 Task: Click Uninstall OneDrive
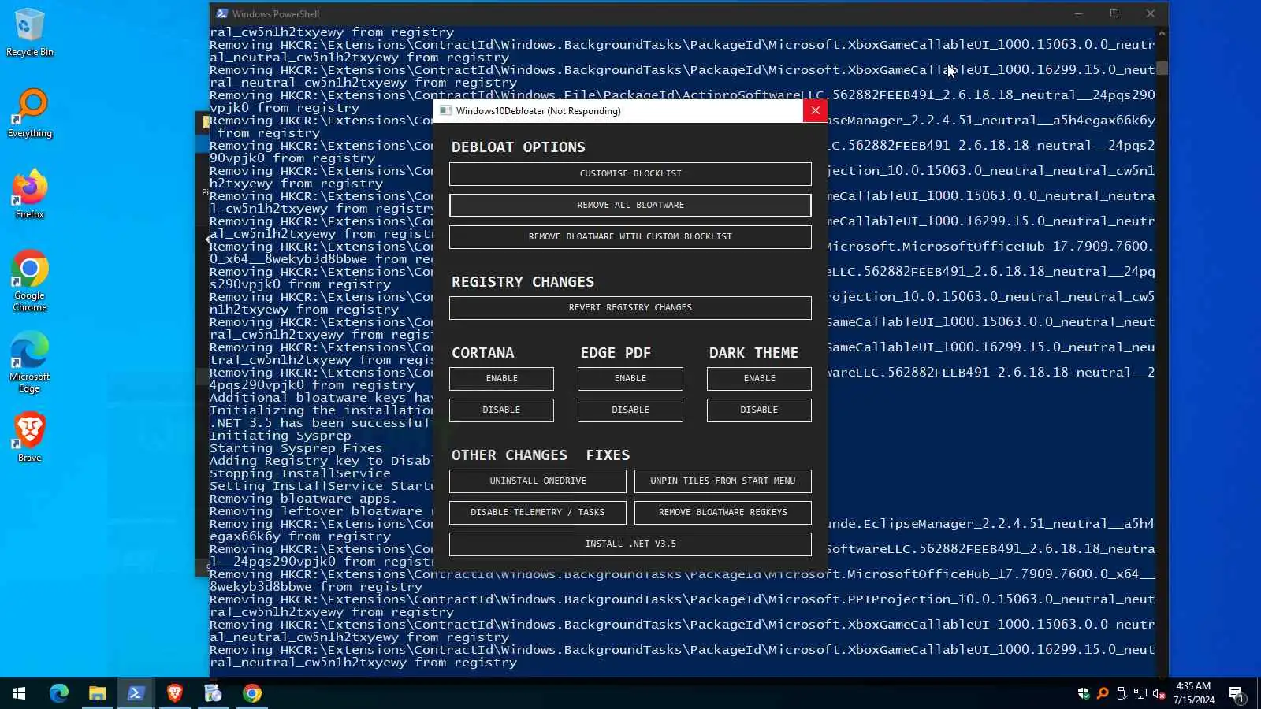(538, 481)
